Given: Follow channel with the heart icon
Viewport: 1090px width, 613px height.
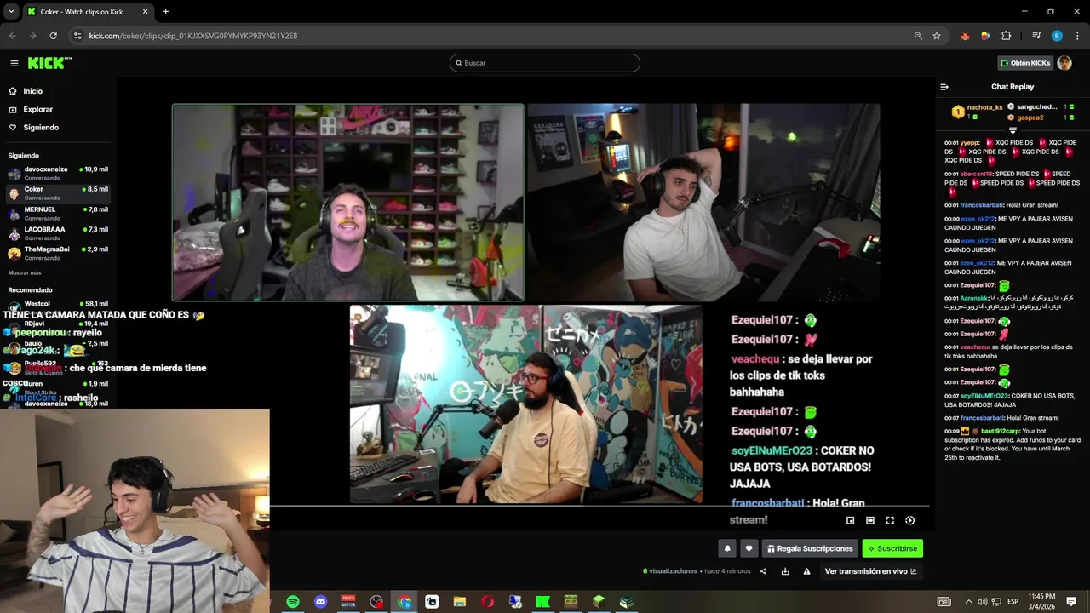Looking at the screenshot, I should 749,548.
